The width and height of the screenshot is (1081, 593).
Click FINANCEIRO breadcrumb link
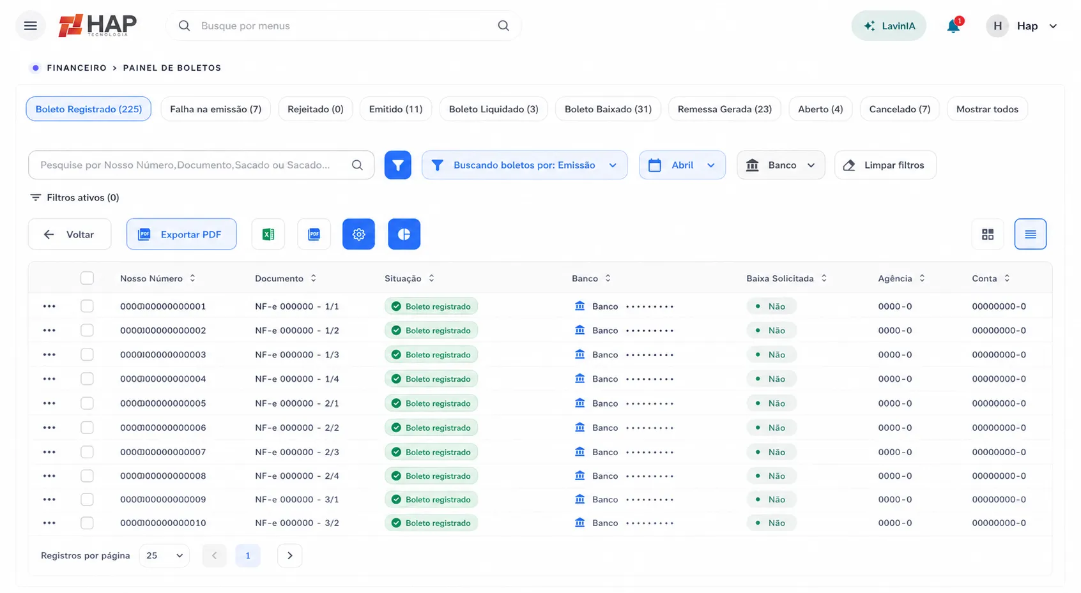click(77, 68)
